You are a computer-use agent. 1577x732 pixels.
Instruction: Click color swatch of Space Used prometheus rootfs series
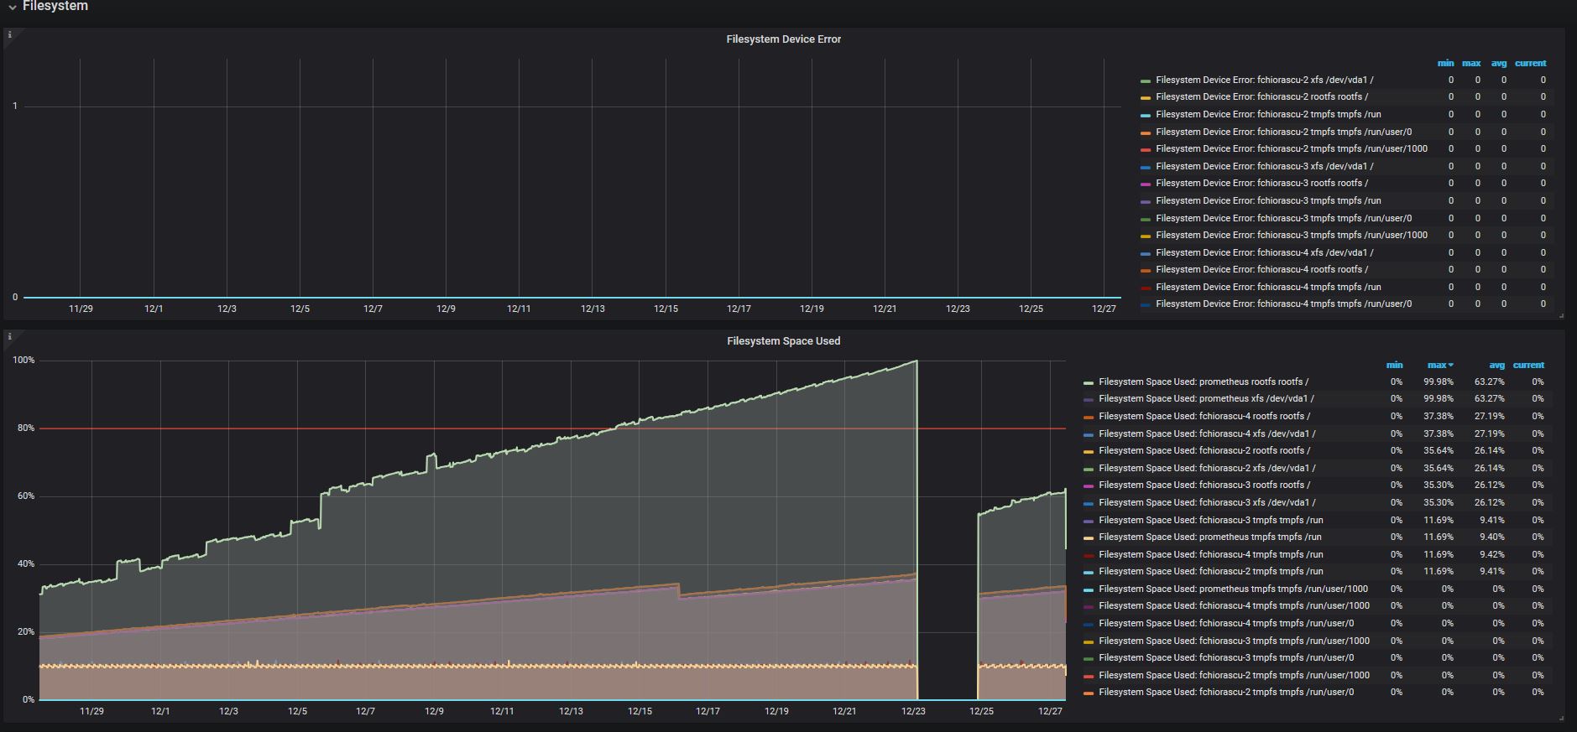point(1089,382)
